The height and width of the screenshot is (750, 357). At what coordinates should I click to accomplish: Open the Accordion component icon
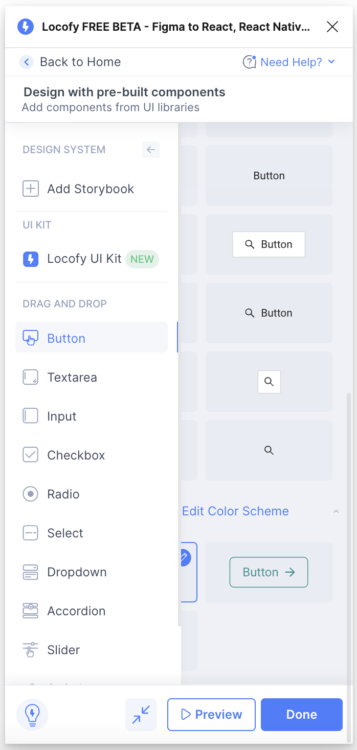pyautogui.click(x=31, y=611)
